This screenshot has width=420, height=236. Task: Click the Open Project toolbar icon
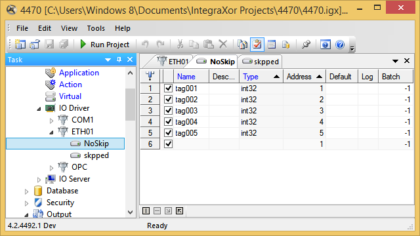pos(35,44)
